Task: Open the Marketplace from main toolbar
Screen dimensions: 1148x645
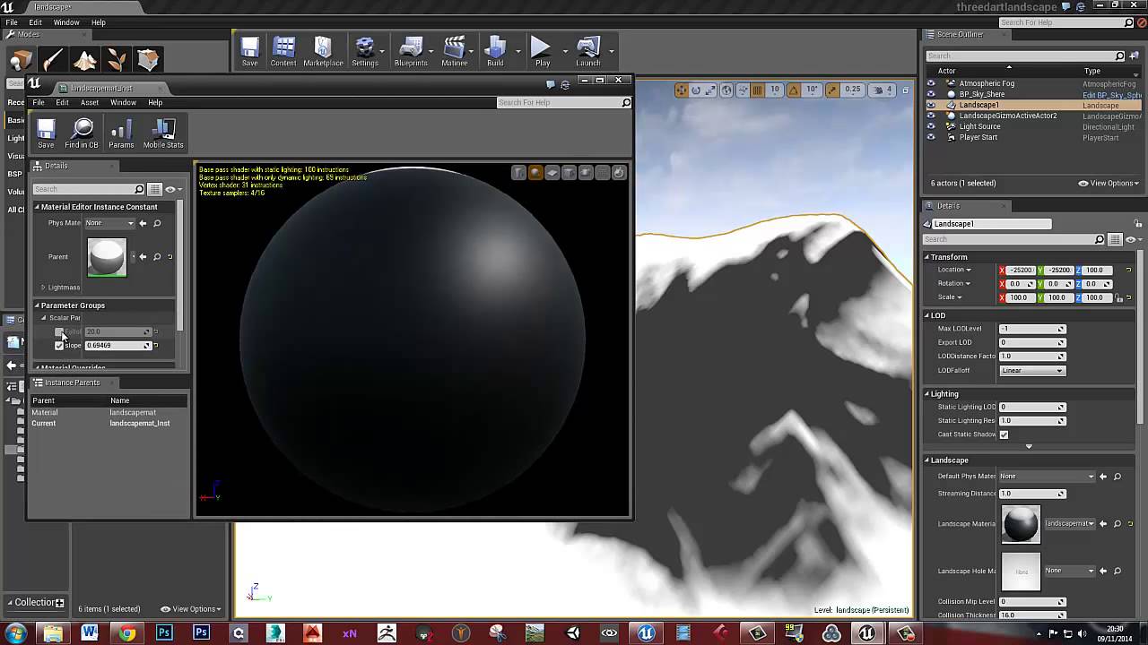Action: click(x=323, y=52)
